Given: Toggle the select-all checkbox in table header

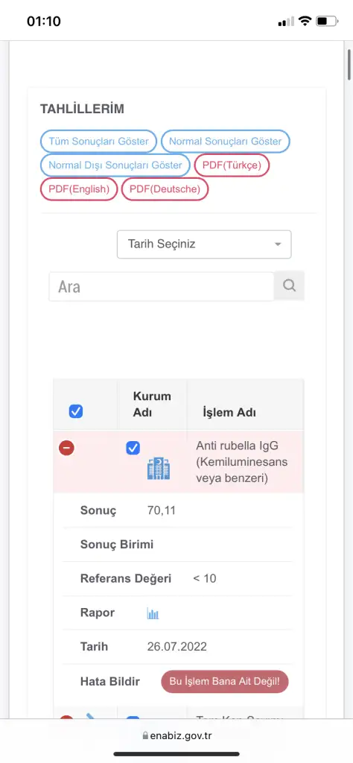Looking at the screenshot, I should (76, 411).
